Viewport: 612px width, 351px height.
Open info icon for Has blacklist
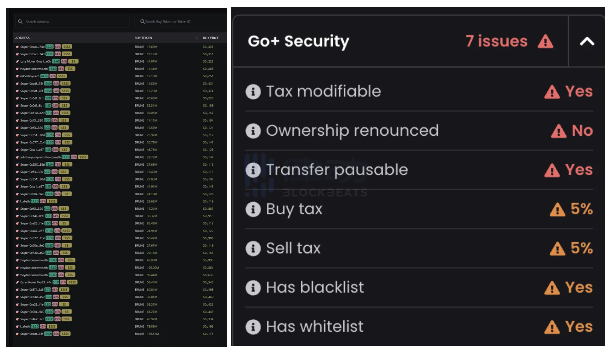[253, 288]
